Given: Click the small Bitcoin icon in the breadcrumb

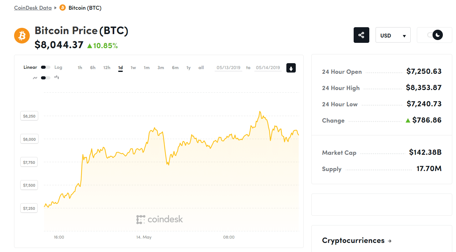Looking at the screenshot, I should point(63,8).
